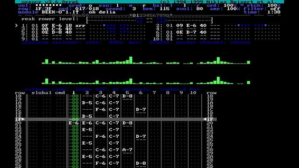Click the ptch 100% value
This screenshot has height=168, width=299.
tap(273, 5)
